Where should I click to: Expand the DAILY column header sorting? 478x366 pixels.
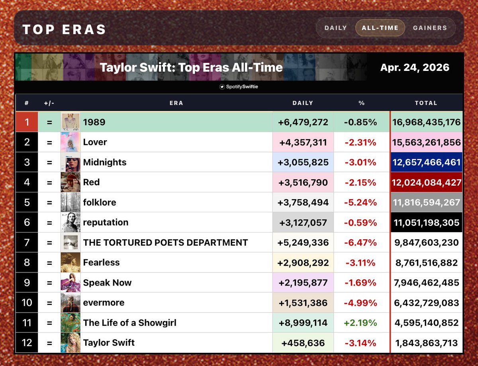[303, 103]
